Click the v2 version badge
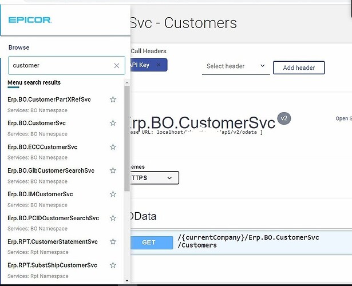 point(284,118)
